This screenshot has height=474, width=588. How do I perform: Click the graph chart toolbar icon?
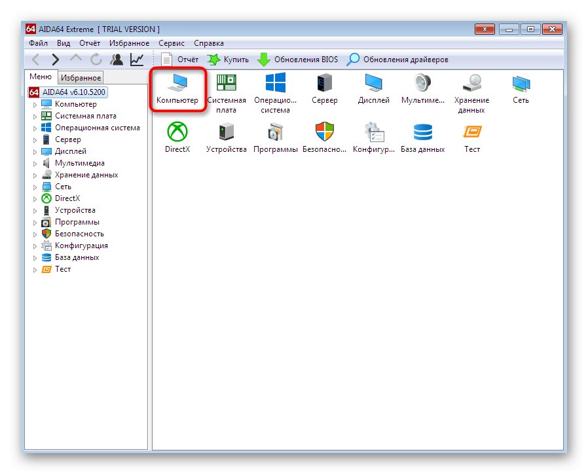pyautogui.click(x=137, y=59)
